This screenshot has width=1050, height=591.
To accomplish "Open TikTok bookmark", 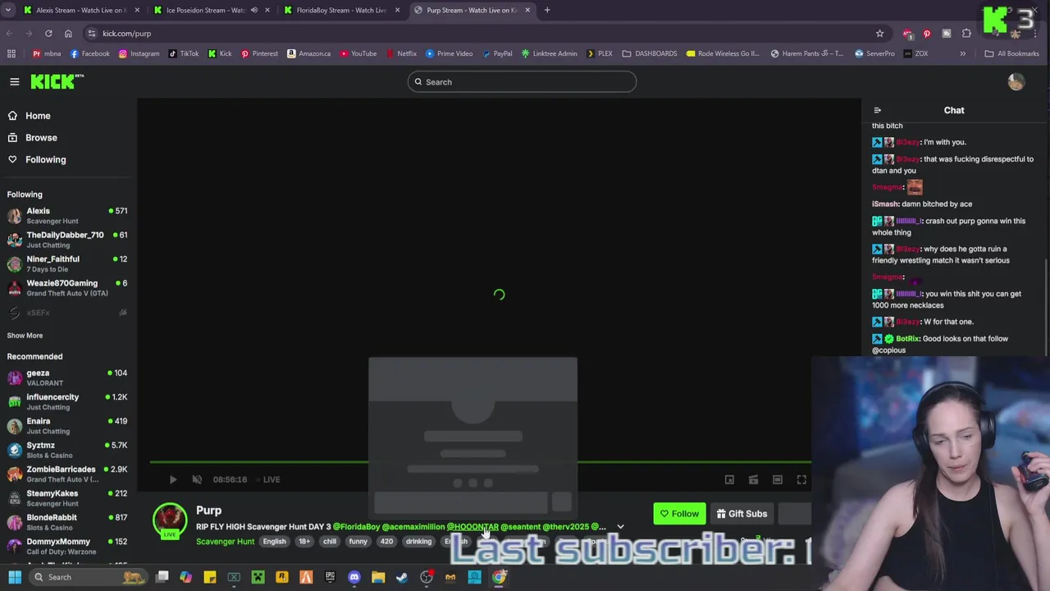I will (x=184, y=53).
